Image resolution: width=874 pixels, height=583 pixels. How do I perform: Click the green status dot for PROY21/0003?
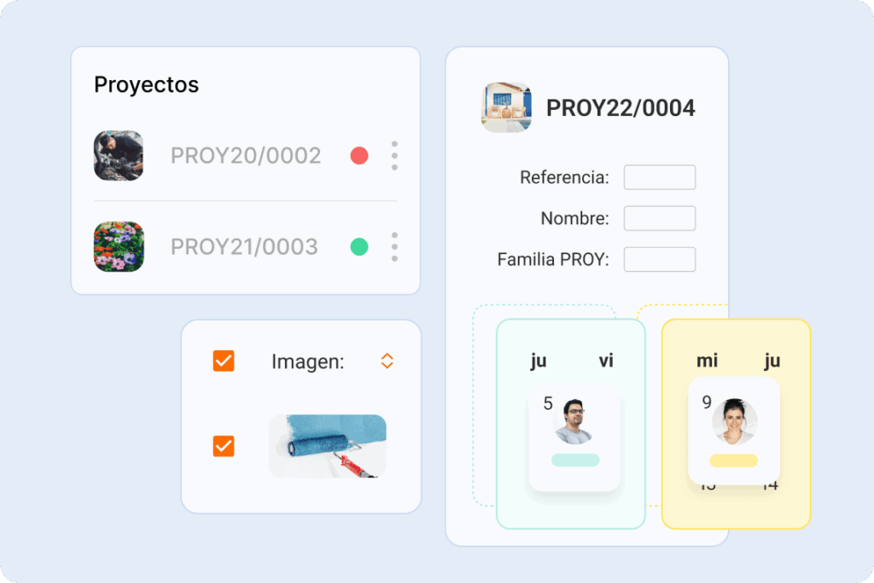[359, 246]
